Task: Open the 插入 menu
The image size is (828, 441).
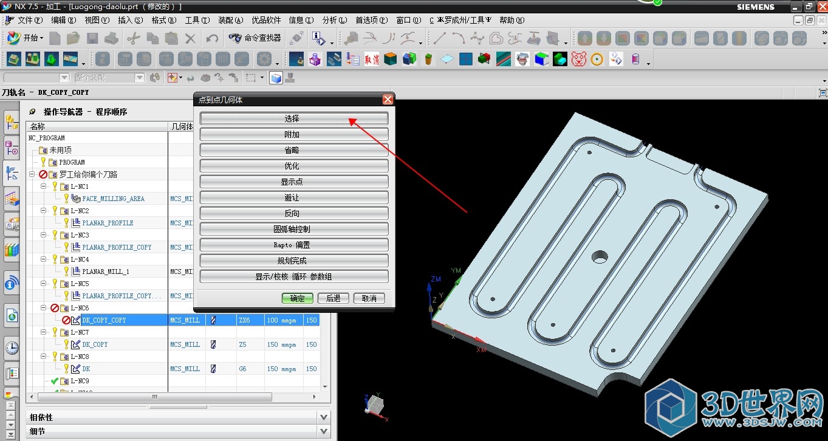Action: tap(130, 20)
